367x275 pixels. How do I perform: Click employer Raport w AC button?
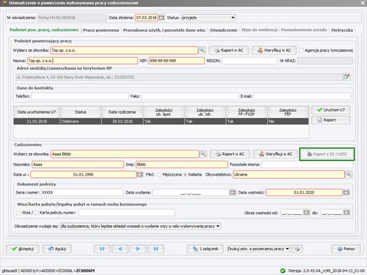coord(229,51)
